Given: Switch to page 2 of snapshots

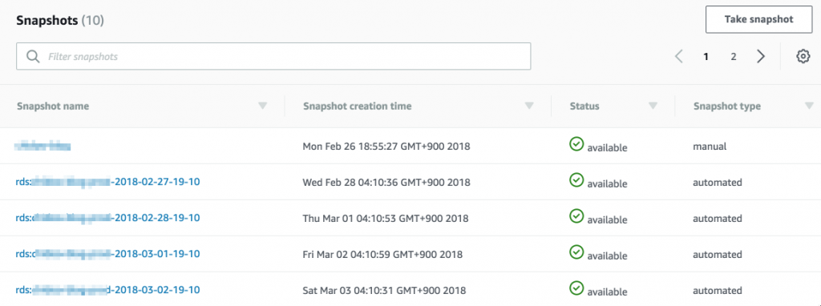Looking at the screenshot, I should (734, 57).
